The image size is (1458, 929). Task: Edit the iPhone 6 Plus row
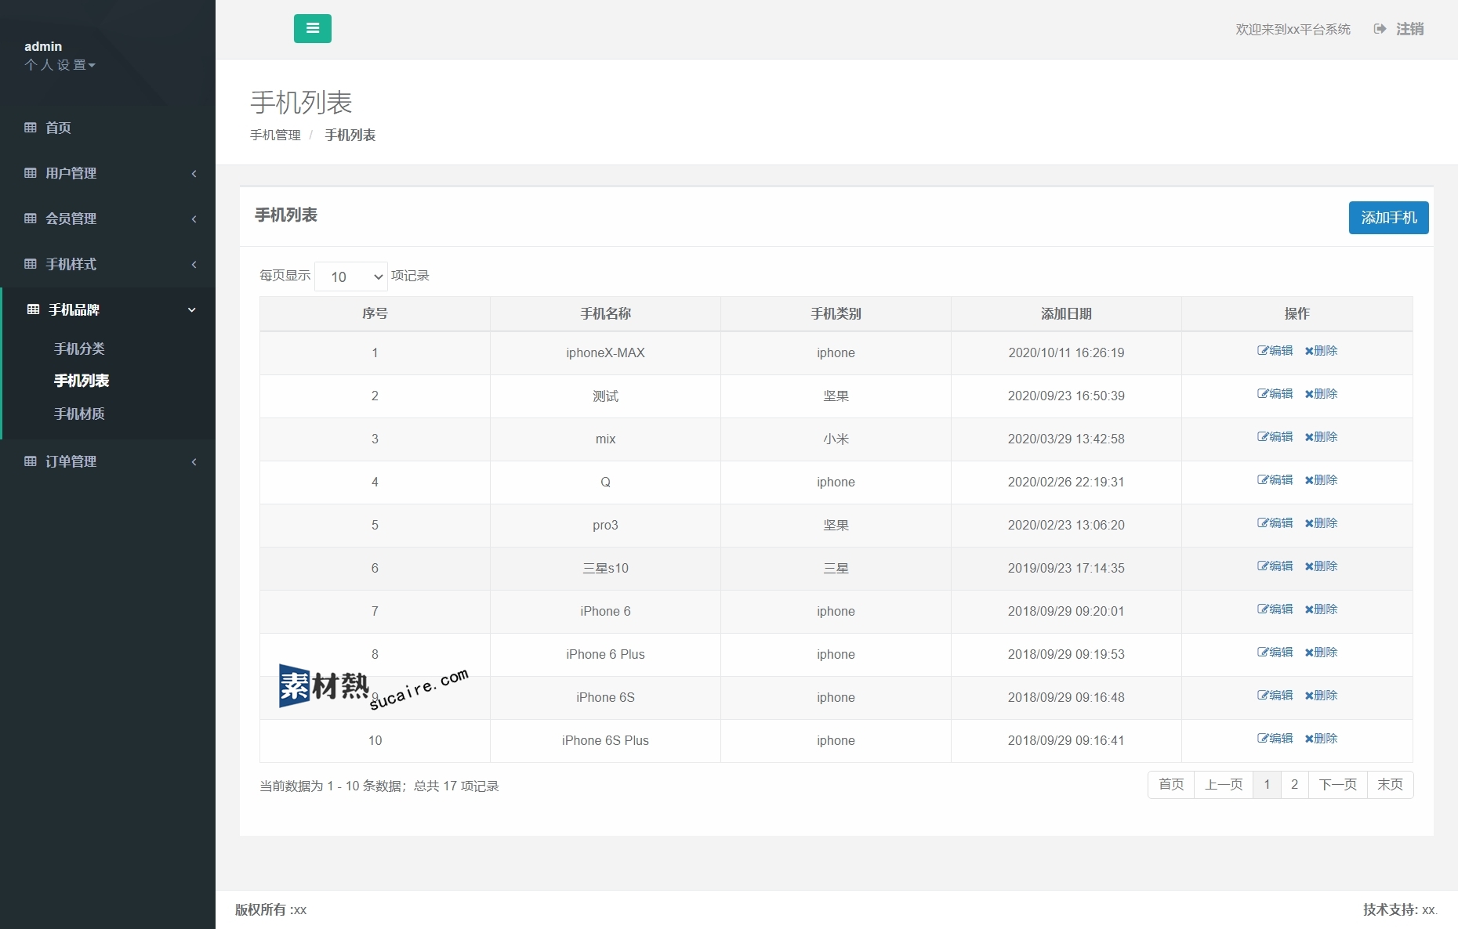click(1275, 652)
